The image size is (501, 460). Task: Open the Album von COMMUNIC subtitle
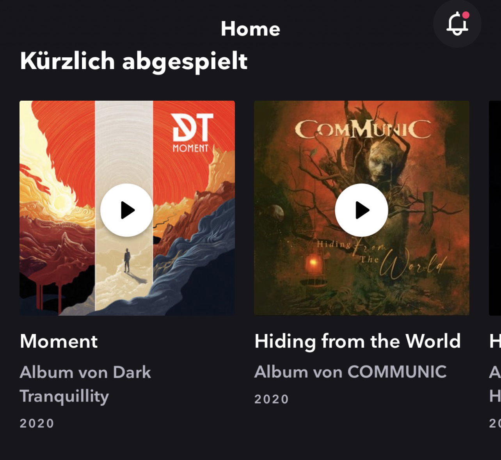350,372
